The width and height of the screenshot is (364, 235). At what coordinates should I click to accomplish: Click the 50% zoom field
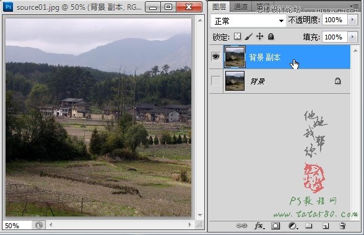(x=17, y=225)
